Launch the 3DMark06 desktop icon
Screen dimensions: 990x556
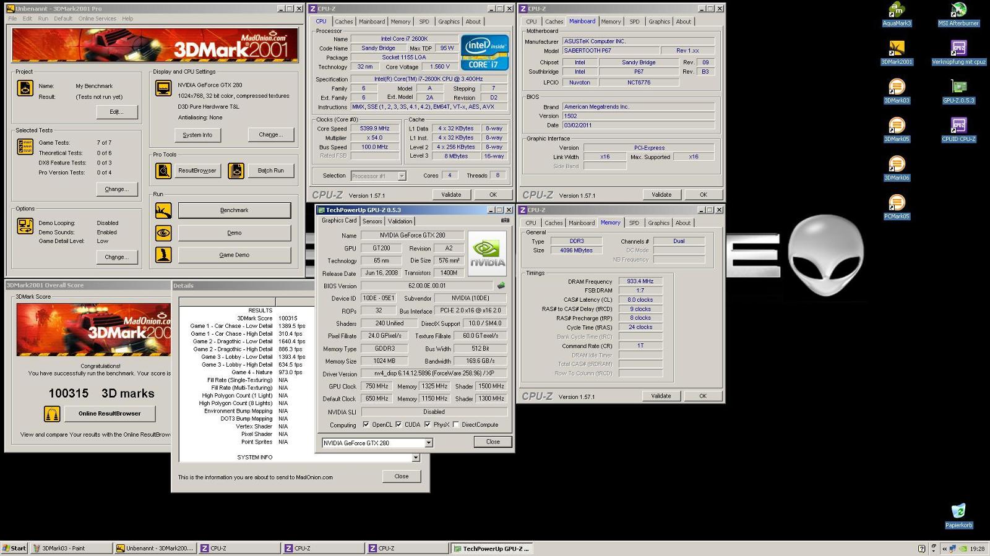coord(897,169)
